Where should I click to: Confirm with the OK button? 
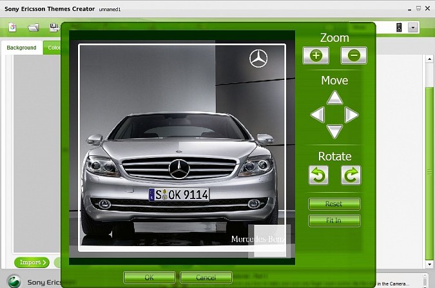click(150, 278)
